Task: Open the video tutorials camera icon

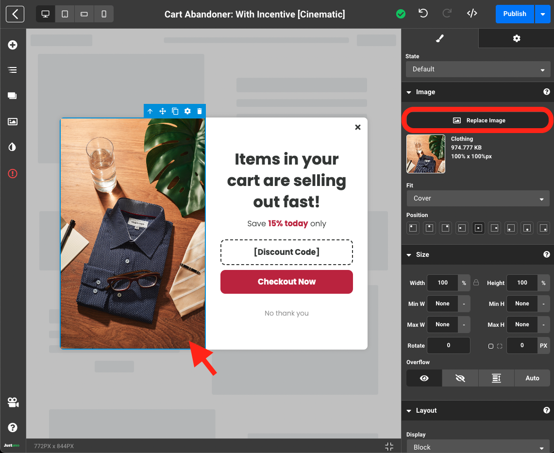Action: point(13,403)
